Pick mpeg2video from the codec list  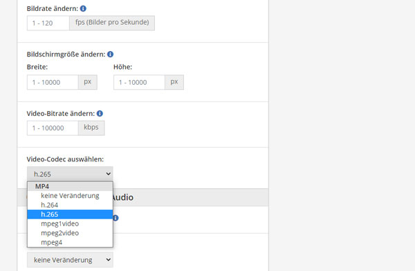(70, 233)
